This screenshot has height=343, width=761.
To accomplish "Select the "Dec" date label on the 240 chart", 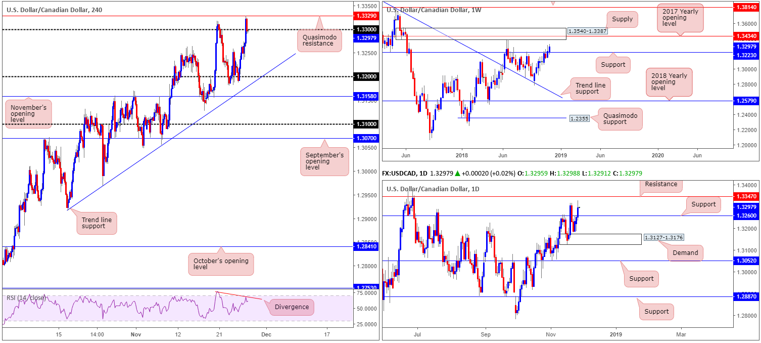I will pos(266,334).
